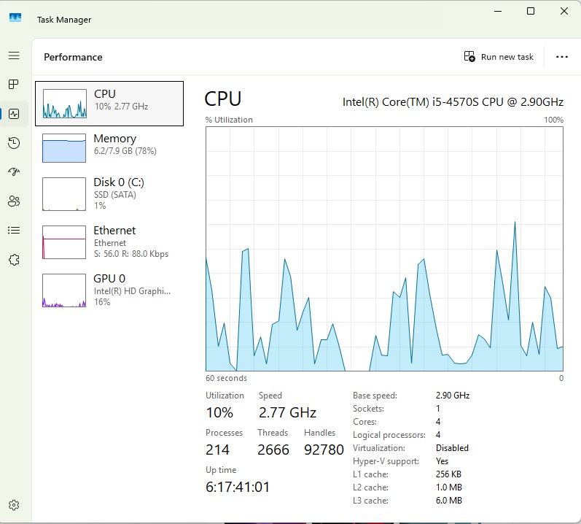
Task: Select the CPU performance entry
Action: [x=109, y=104]
